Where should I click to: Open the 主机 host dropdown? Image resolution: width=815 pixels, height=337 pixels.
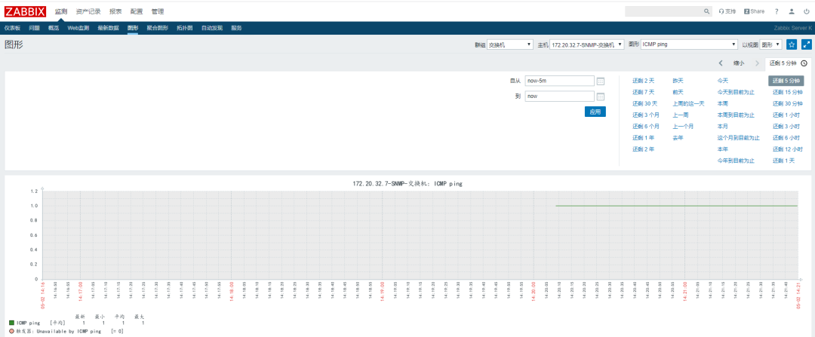pyautogui.click(x=587, y=44)
